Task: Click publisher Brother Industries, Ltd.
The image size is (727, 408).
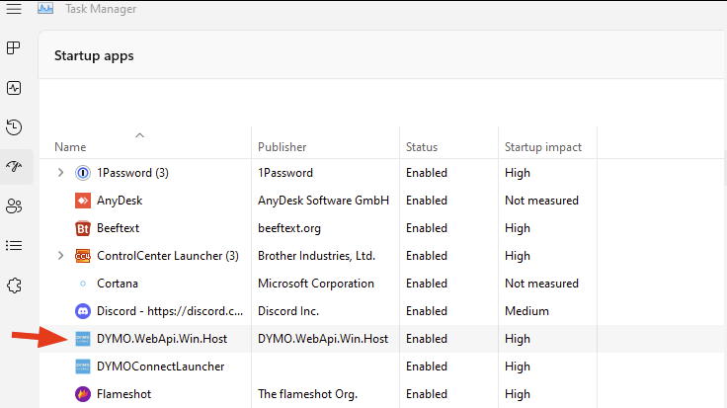Action: (x=316, y=256)
